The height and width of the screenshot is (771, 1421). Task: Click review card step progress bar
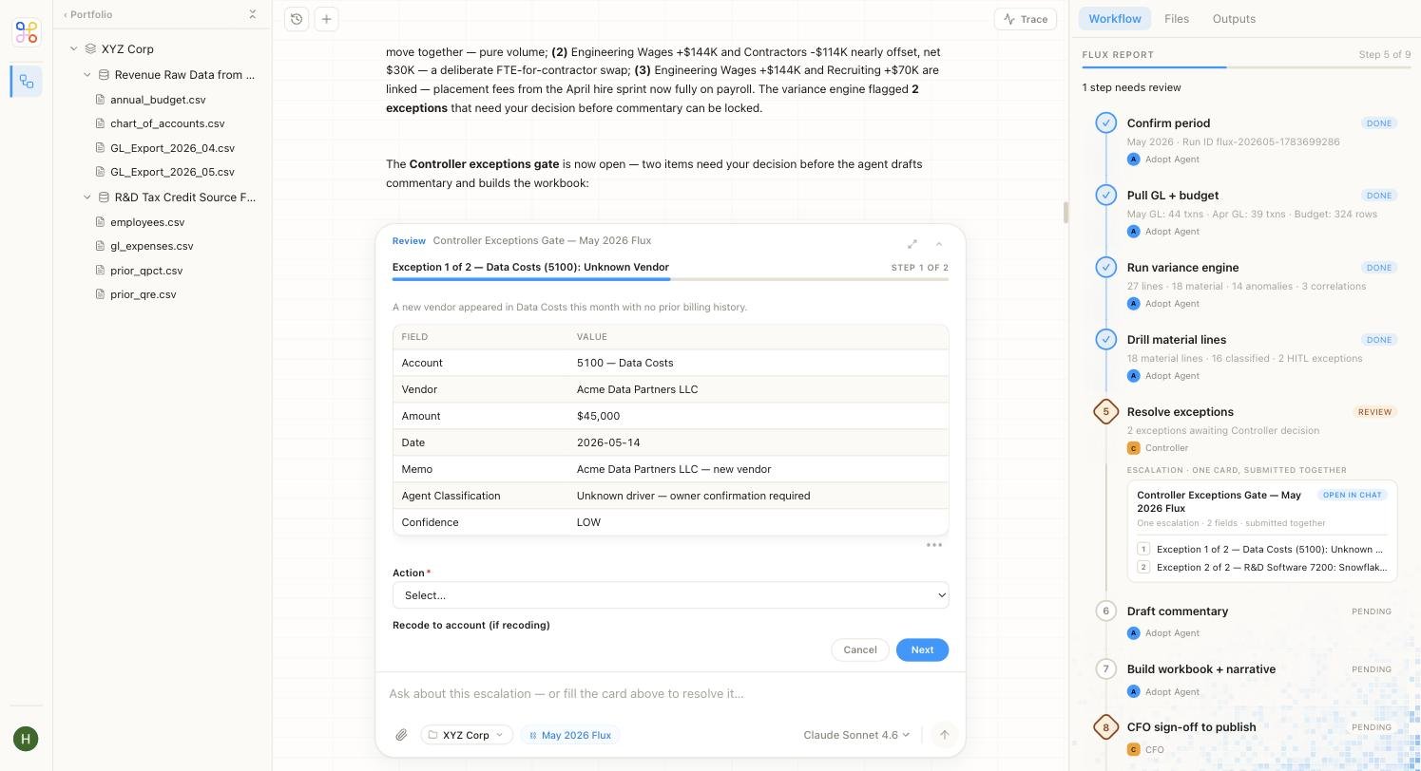coord(670,279)
